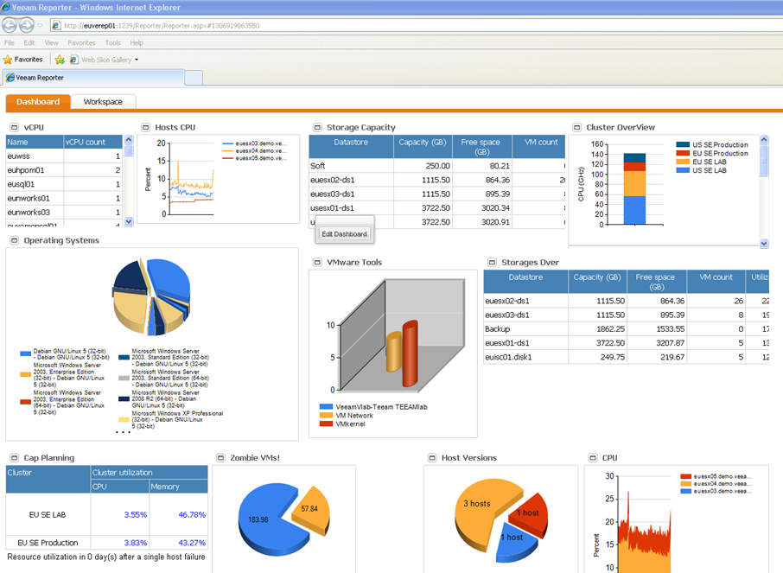Collapse the Storage Capacity widget icon
Viewport: 783px width, 573px height.
[x=317, y=127]
